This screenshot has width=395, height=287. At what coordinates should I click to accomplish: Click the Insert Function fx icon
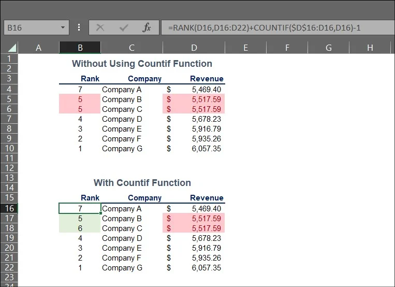[147, 27]
